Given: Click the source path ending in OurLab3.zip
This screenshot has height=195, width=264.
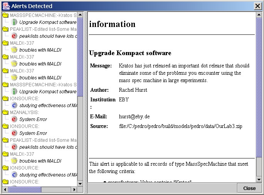Looking at the screenshot, I should 181,126.
